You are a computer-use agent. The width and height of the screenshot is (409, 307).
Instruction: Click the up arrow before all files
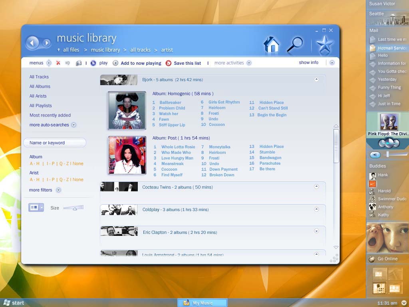[59, 50]
